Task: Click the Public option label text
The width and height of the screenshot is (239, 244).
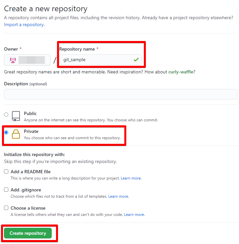Action: [30, 113]
